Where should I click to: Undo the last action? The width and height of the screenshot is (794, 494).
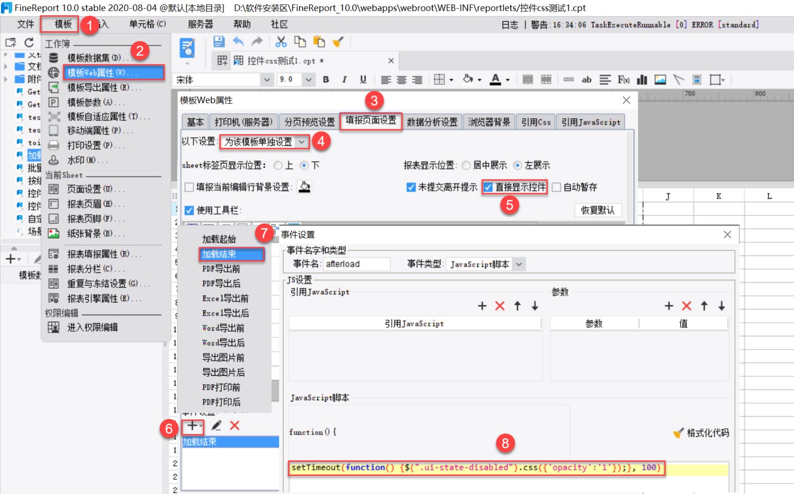[x=238, y=42]
